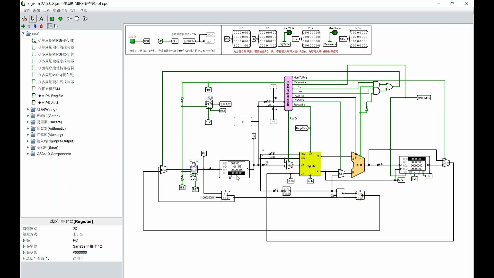Edit the 标签 field showing PC

tap(96, 240)
